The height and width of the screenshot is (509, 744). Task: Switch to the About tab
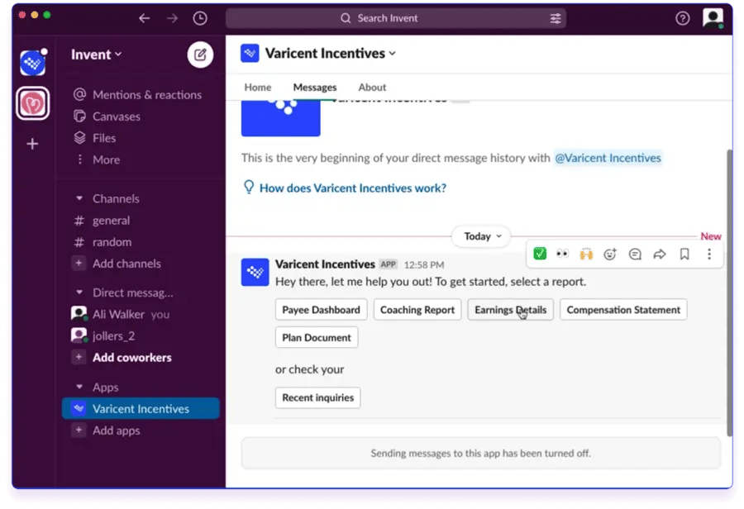pyautogui.click(x=372, y=88)
